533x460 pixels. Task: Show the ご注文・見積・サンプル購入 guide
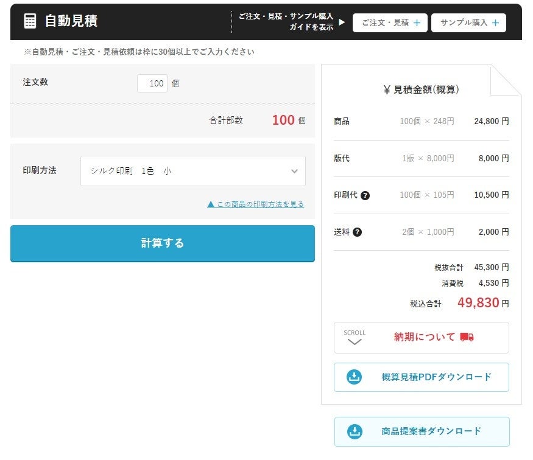tap(292, 21)
